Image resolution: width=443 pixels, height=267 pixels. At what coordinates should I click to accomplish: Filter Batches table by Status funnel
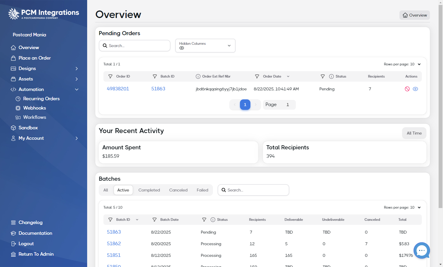coord(204,220)
